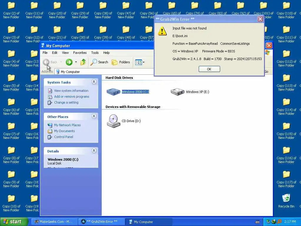Switch to My Computer taskbar button
This screenshot has width=301, height=226.
coord(148,222)
